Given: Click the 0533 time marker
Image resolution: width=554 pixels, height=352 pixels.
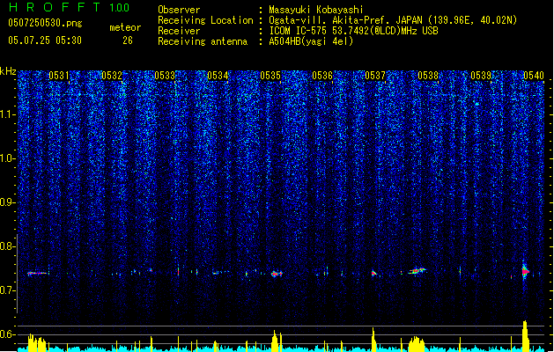Looking at the screenshot, I should [x=165, y=76].
